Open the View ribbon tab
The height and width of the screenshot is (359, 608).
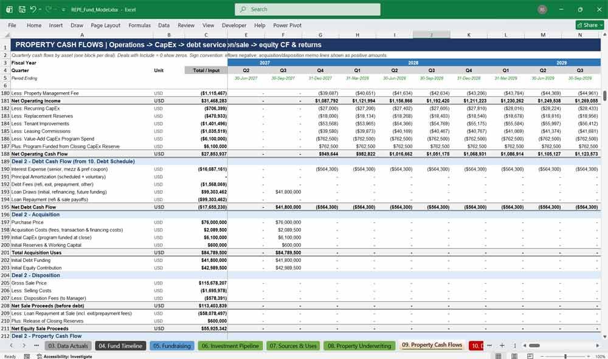coord(208,25)
